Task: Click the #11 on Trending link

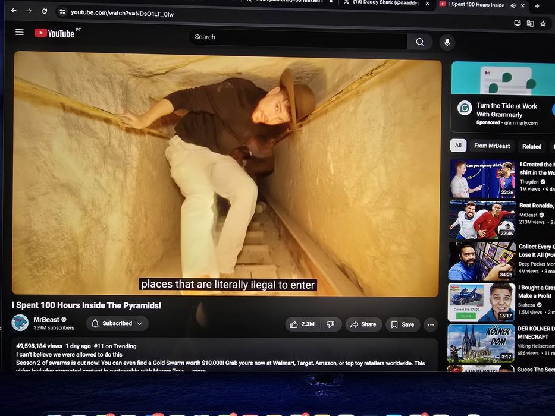Action: [115, 346]
